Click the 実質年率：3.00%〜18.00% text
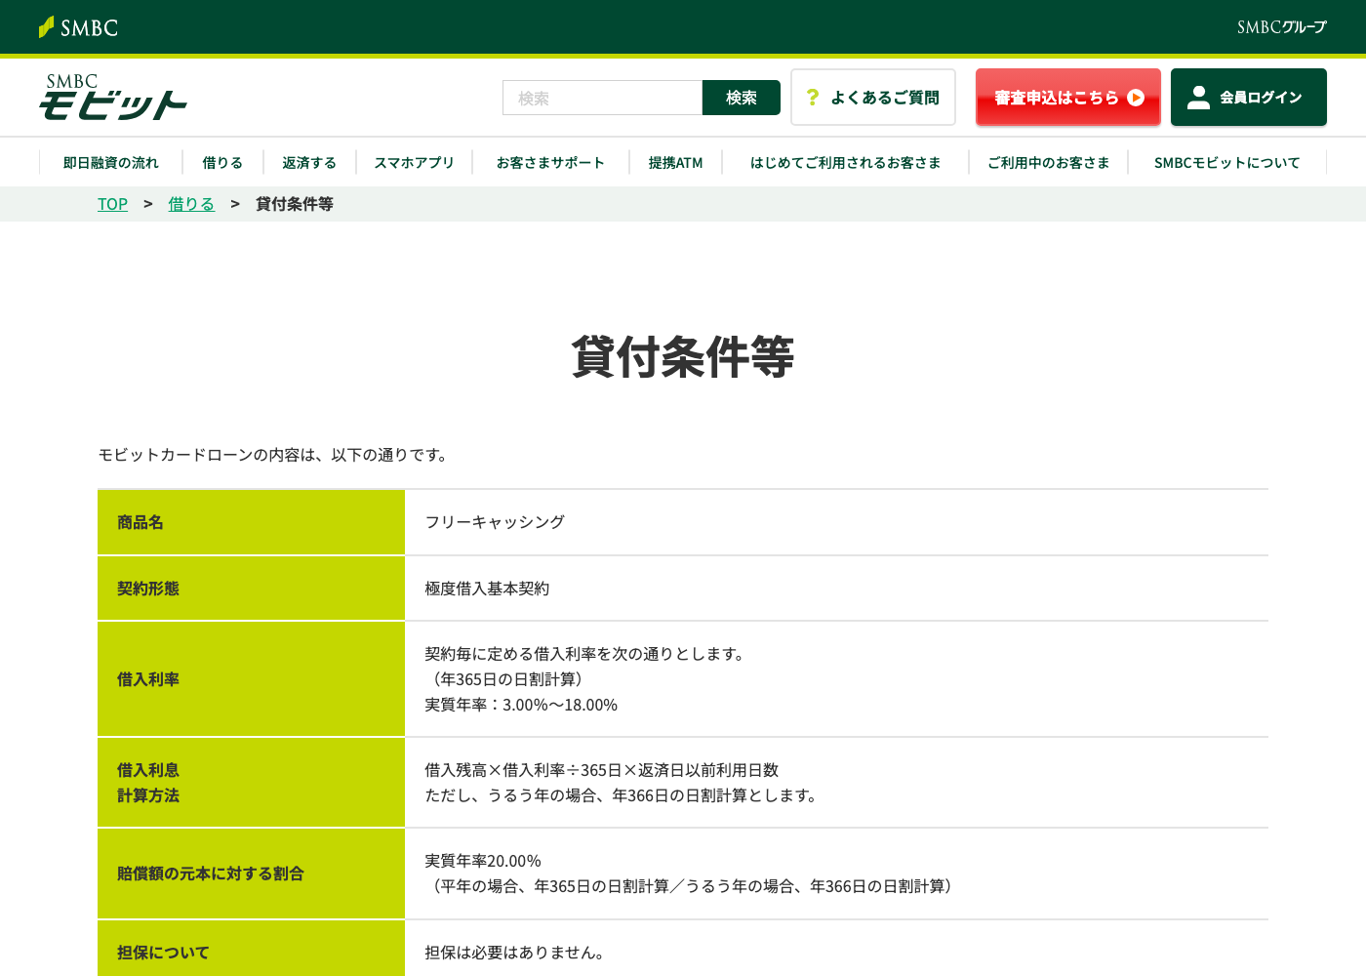This screenshot has height=976, width=1366. click(521, 705)
